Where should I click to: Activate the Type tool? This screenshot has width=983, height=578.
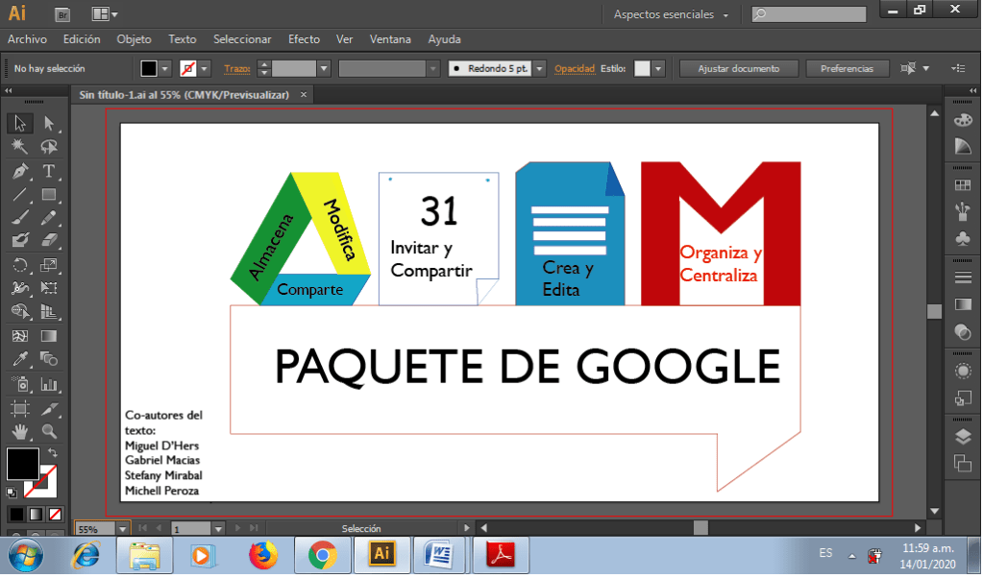pos(48,171)
